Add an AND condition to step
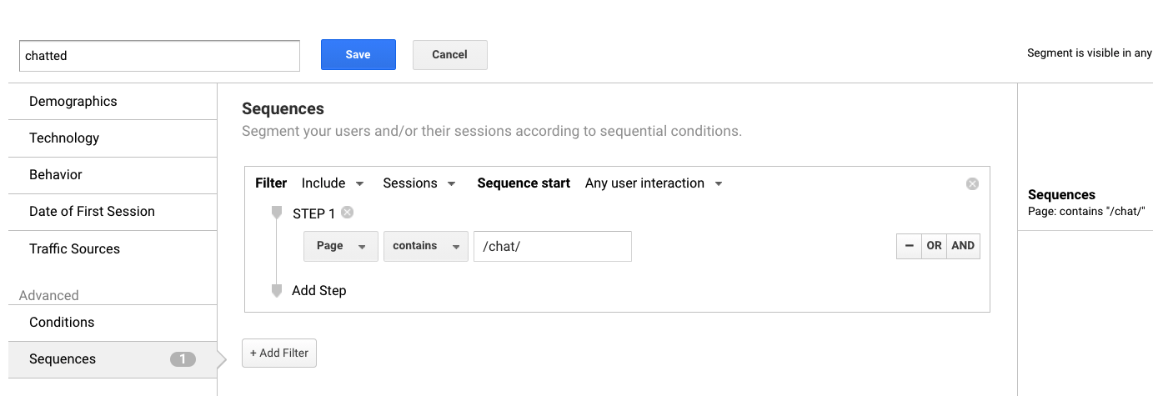The image size is (1153, 396). [x=963, y=246]
